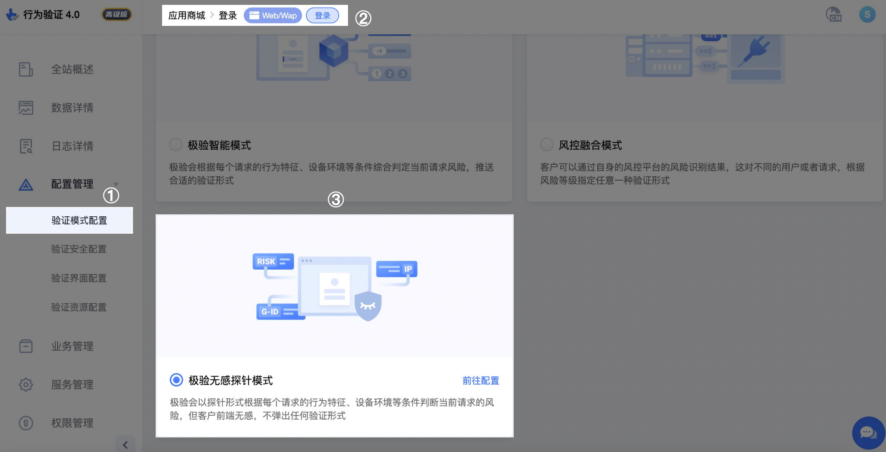This screenshot has height=452, width=886.
Task: Click the CN language switch icon
Action: pyautogui.click(x=834, y=15)
